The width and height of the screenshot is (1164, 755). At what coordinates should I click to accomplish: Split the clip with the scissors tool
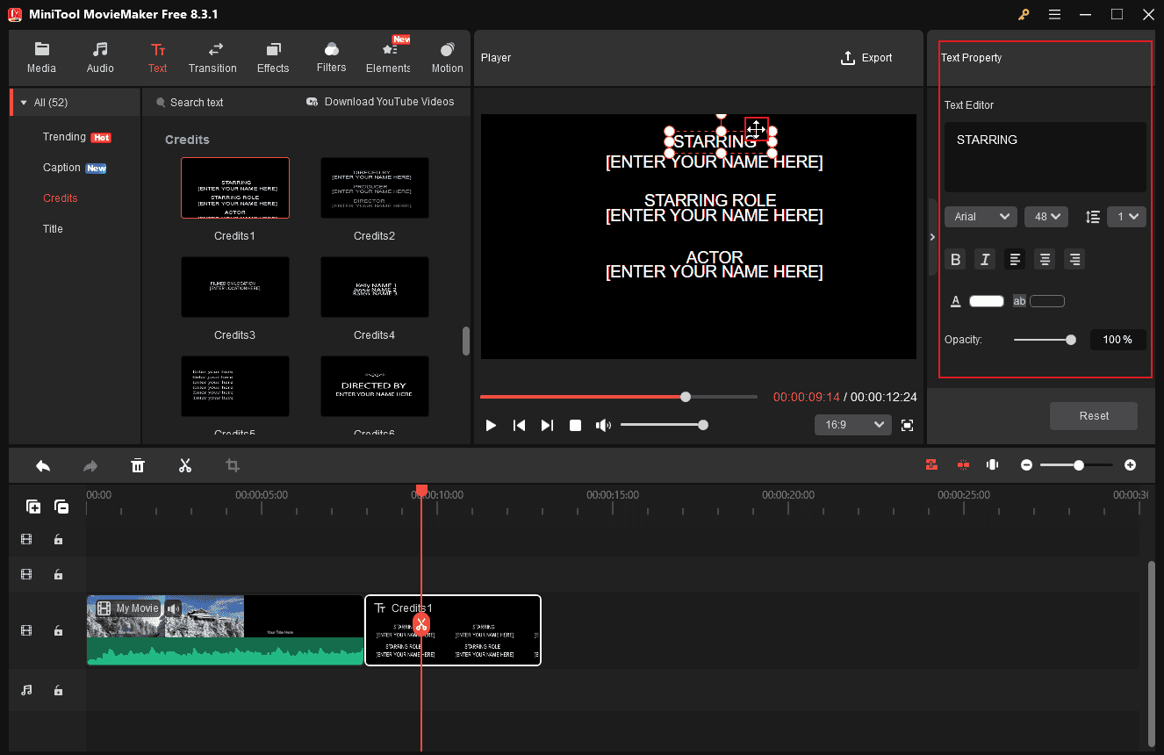coord(185,465)
